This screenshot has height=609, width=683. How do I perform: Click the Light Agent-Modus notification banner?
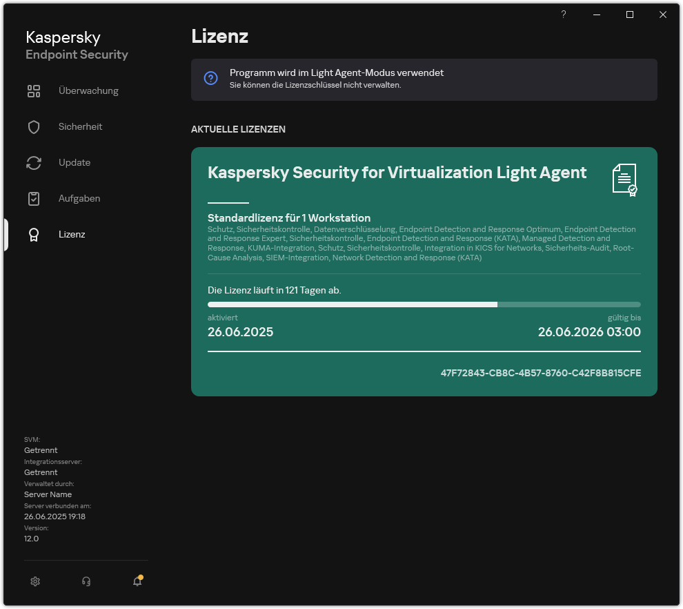tap(424, 79)
